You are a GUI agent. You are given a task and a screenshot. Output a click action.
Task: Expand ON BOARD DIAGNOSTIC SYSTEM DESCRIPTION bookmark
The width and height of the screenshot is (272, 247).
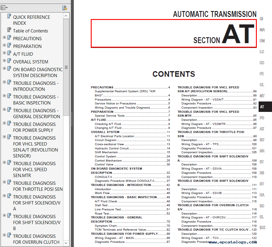pos(4,68)
